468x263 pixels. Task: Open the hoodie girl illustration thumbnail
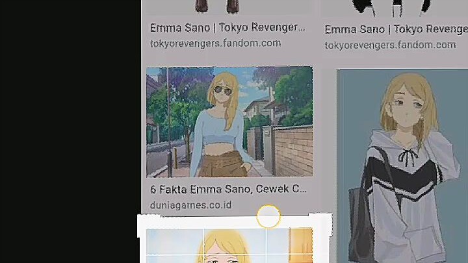point(402,166)
